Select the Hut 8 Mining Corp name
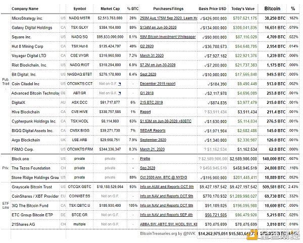 point(27,46)
